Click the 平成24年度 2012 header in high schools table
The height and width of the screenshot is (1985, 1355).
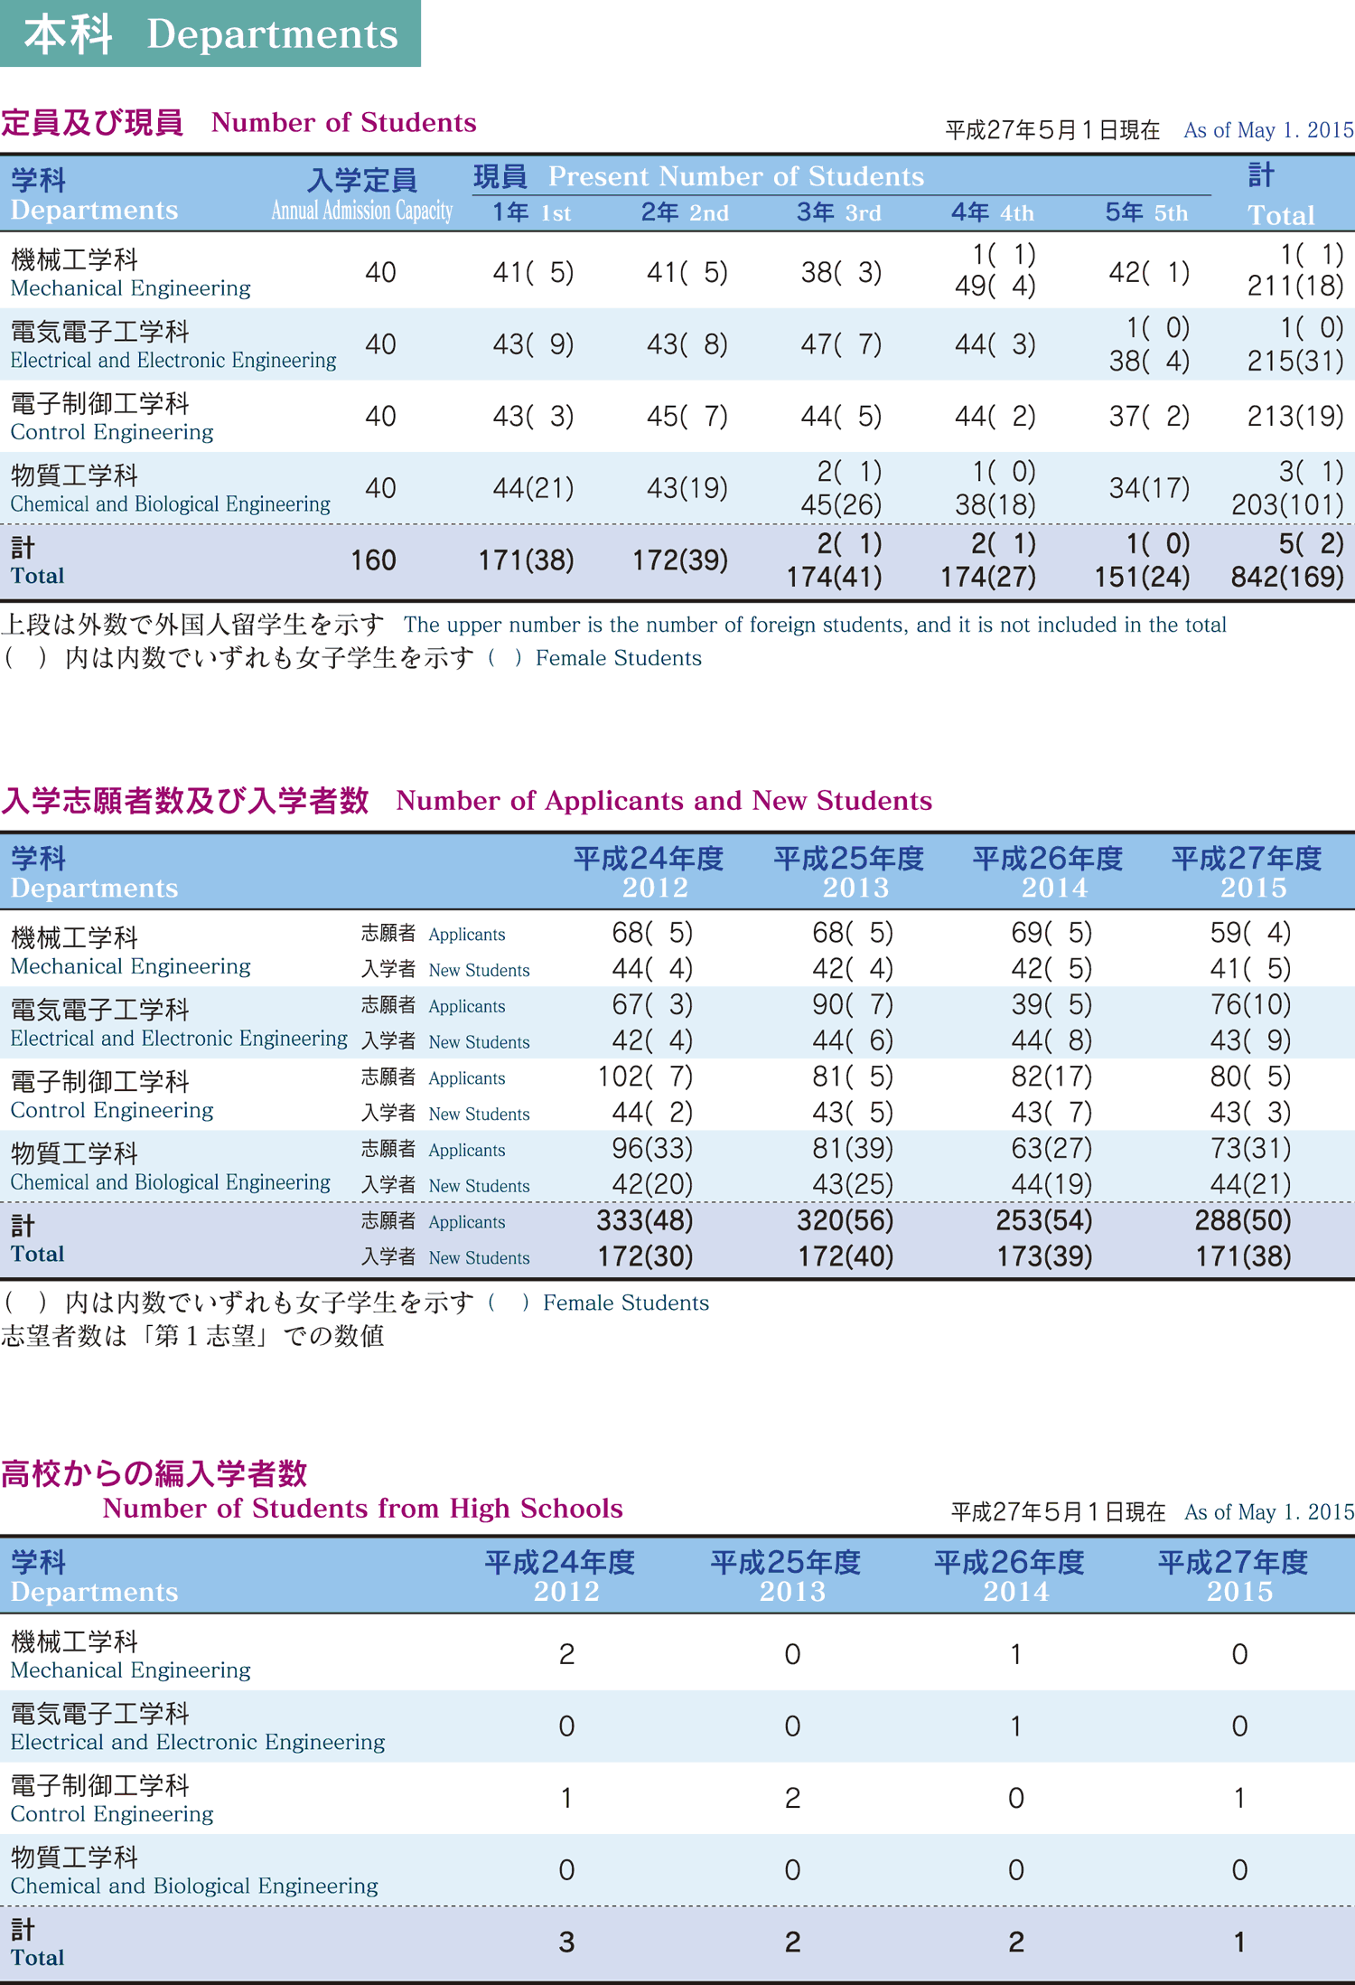click(x=560, y=1576)
